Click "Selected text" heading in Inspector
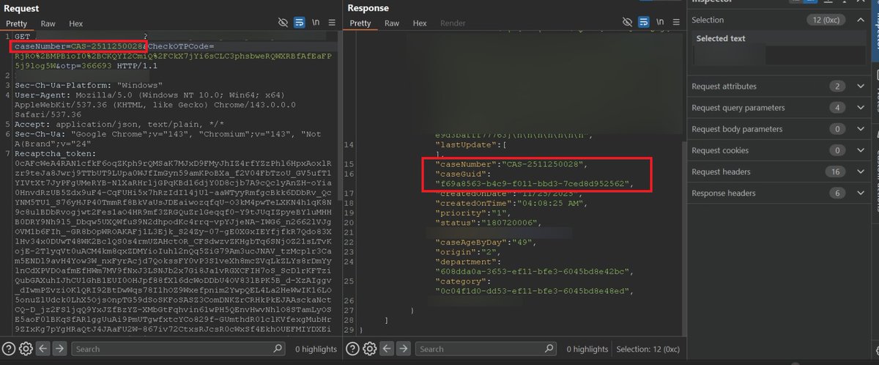The image size is (879, 365). [721, 38]
